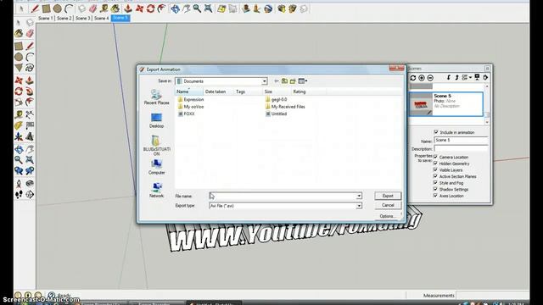Select the Tape Measure tool in top toolbar
This screenshot has height=305, width=543.
[x=104, y=8]
